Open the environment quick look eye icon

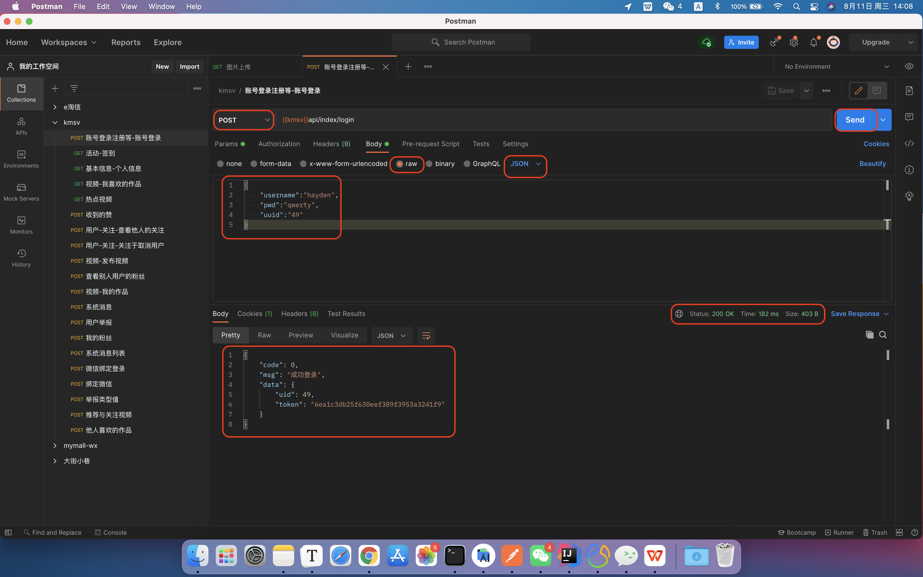(909, 66)
